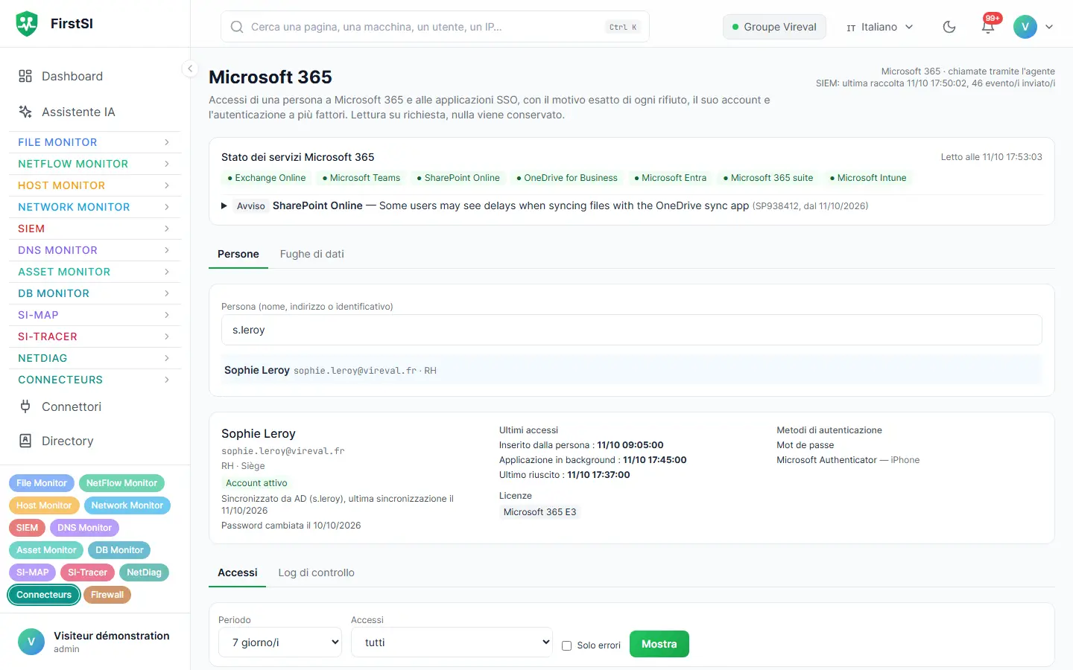Click the Microsoft 365 E3 license tag

click(x=540, y=512)
